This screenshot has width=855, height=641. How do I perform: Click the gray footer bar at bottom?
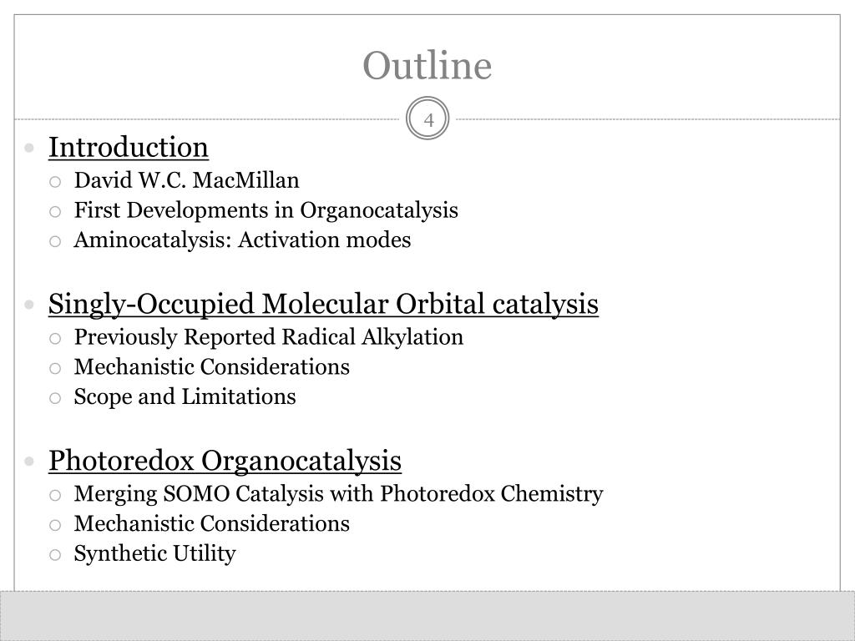427,616
